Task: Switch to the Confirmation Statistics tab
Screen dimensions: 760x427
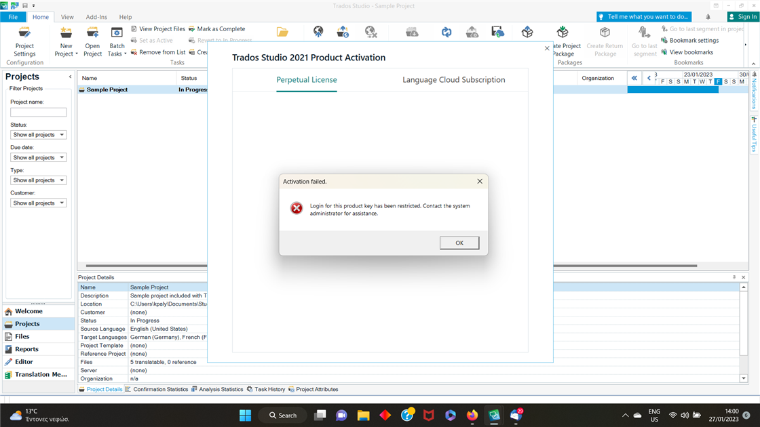Action: 160,390
